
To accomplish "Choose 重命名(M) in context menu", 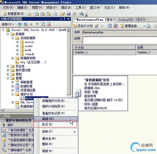I will [56, 139].
